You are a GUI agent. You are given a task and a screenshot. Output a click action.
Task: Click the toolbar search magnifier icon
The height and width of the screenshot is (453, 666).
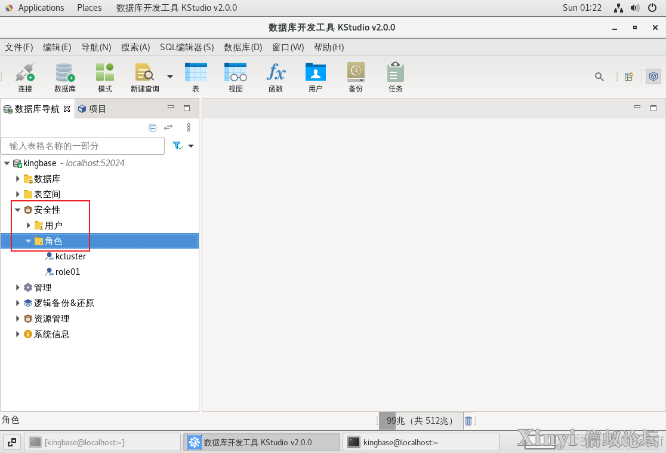point(599,76)
